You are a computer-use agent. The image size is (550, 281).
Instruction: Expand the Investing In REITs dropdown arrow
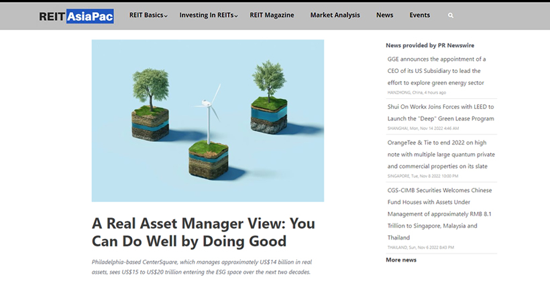236,16
